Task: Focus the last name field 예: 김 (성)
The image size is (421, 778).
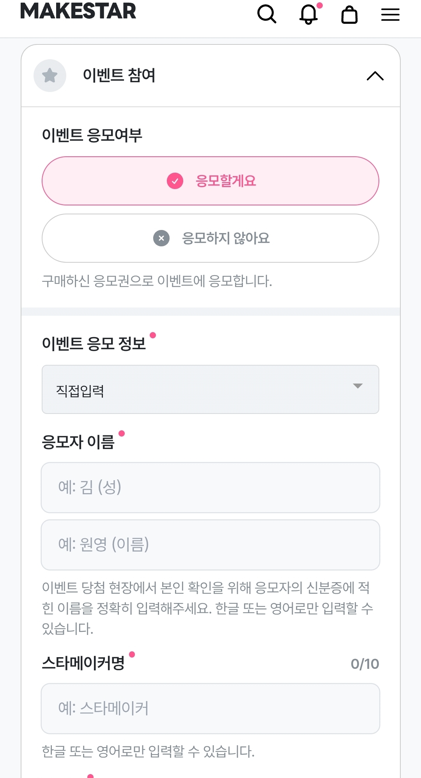Action: pyautogui.click(x=210, y=488)
